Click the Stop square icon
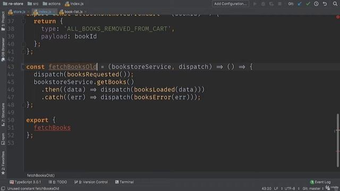 (x=280, y=4)
